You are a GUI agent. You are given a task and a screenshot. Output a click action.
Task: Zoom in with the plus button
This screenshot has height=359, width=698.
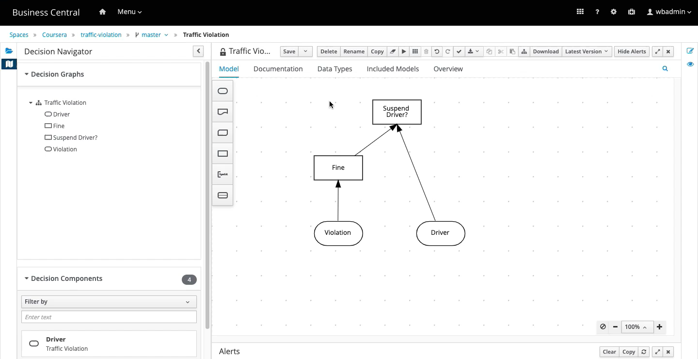(659, 327)
